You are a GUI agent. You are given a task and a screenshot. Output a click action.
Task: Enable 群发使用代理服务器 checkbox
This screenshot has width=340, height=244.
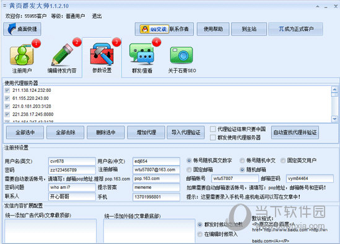tap(213, 137)
